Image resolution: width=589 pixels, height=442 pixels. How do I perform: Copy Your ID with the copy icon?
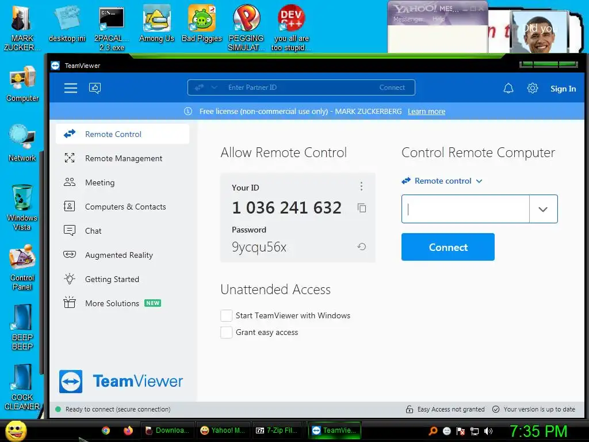coord(362,208)
